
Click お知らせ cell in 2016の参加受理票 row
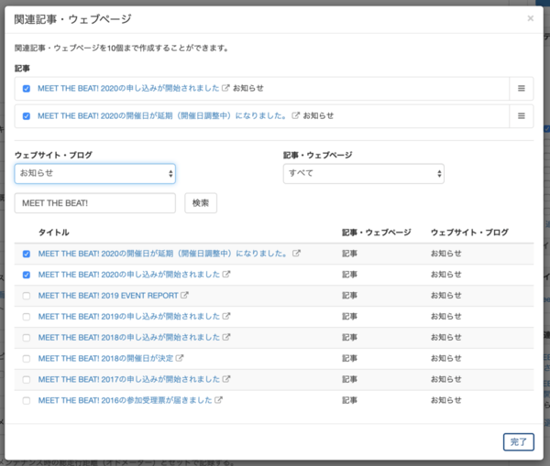pyautogui.click(x=445, y=400)
